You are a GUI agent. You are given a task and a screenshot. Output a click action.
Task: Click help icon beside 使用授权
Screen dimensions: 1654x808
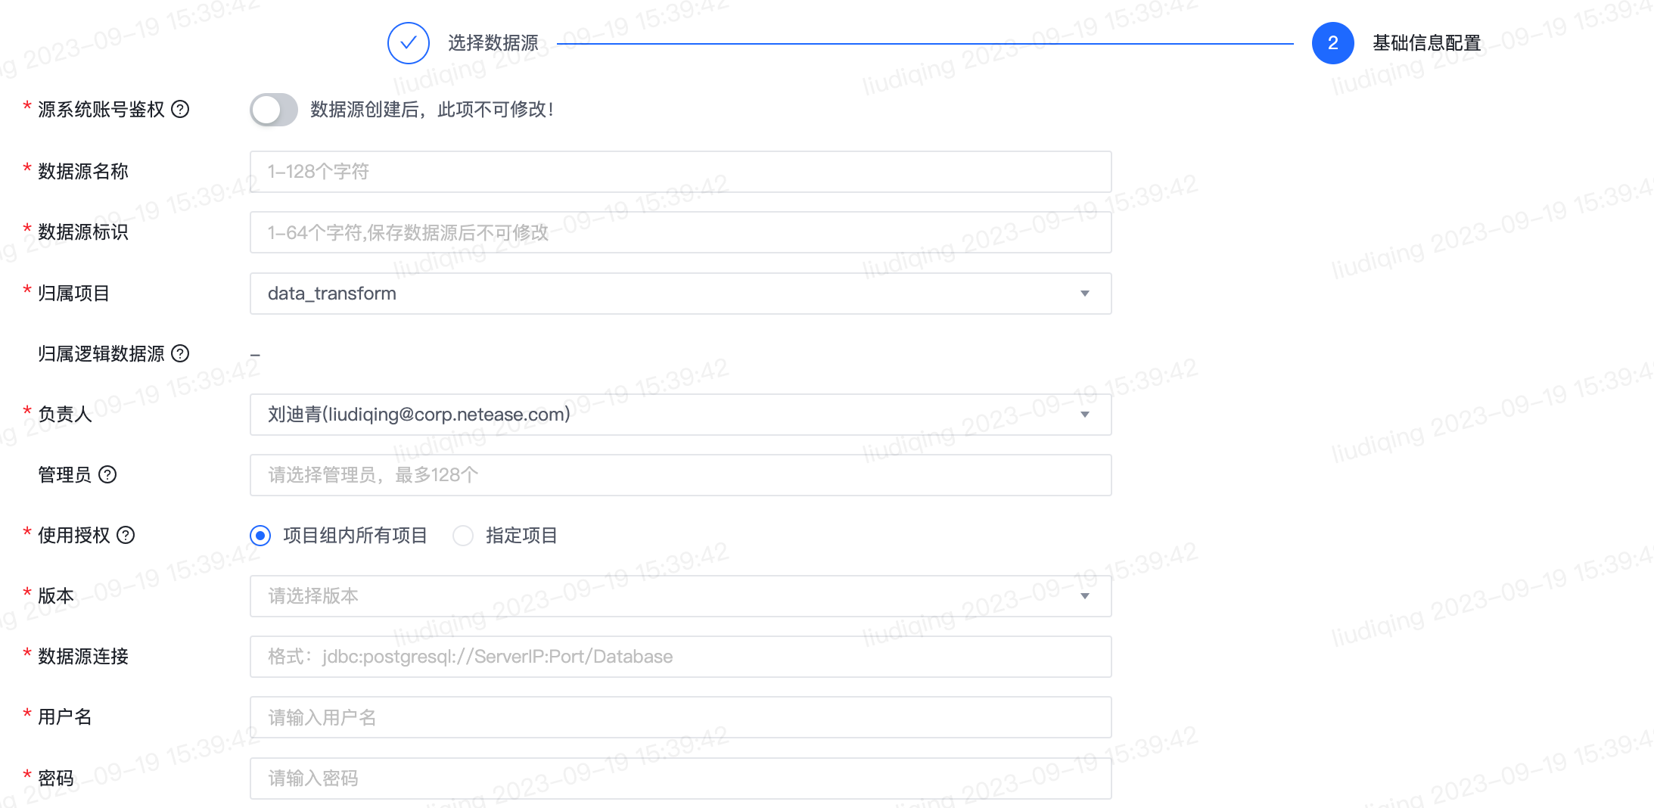coord(126,535)
